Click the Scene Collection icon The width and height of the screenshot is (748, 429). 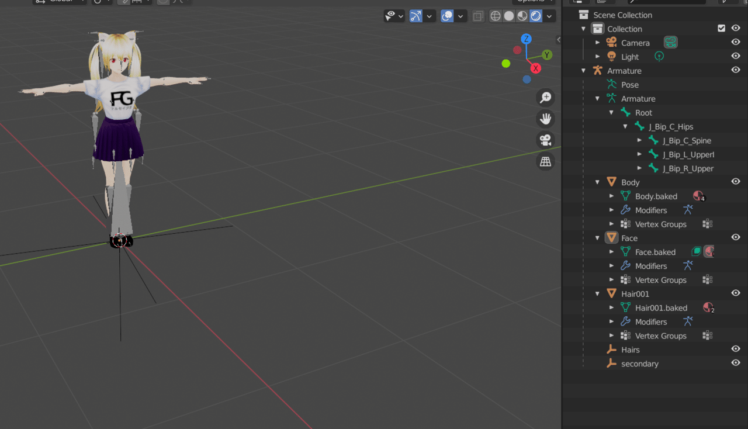(x=583, y=15)
